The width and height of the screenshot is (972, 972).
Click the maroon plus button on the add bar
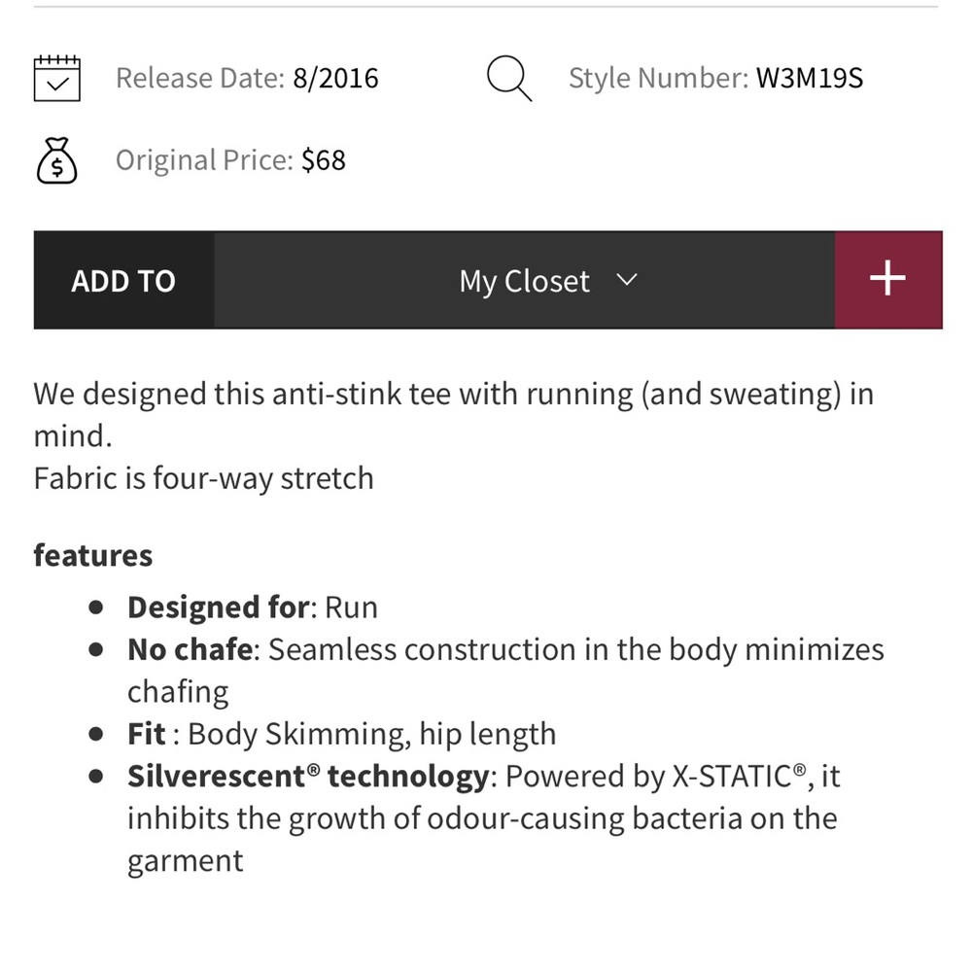887,279
